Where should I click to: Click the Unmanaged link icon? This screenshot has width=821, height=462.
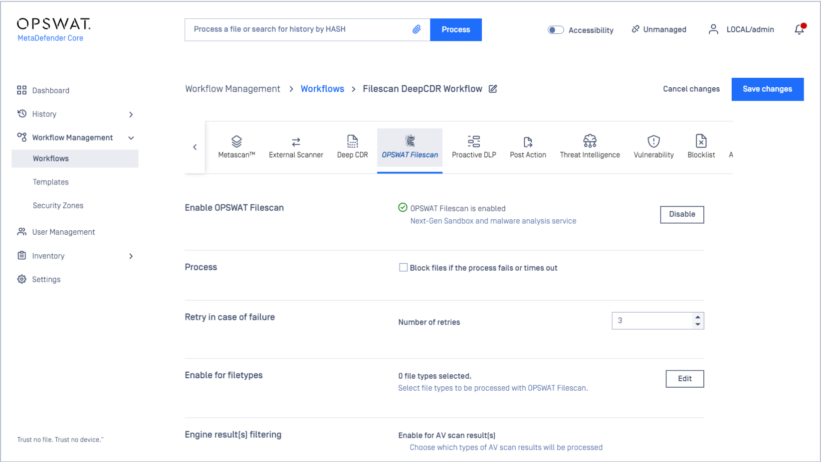[635, 29]
